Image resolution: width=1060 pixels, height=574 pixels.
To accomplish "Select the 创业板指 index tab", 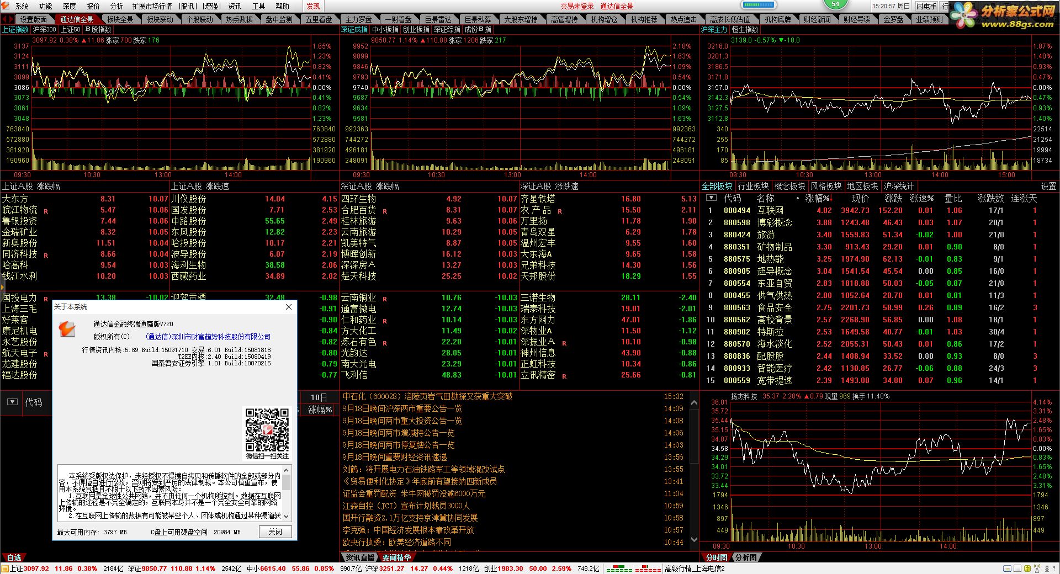I will click(416, 29).
